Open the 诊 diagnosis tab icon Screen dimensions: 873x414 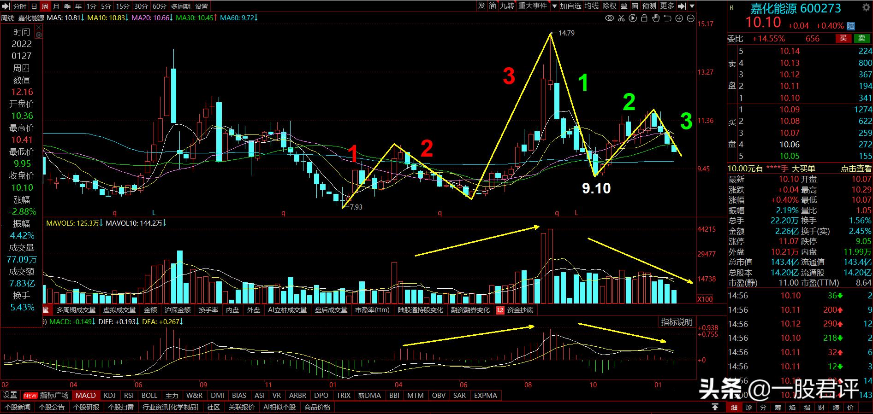[749, 408]
